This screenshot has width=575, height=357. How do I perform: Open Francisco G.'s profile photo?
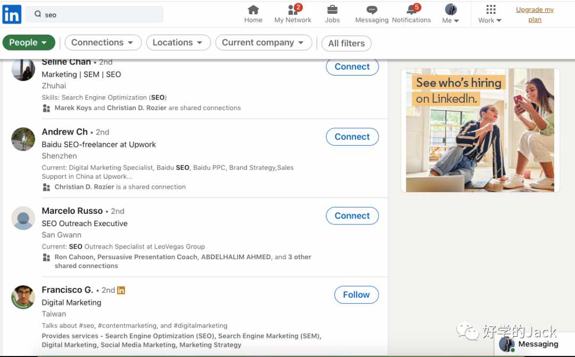coord(23,297)
